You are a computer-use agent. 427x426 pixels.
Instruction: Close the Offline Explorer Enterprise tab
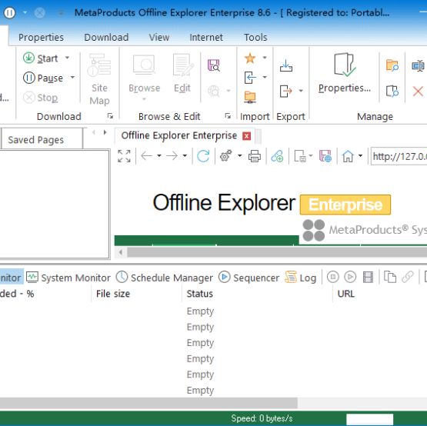(246, 135)
